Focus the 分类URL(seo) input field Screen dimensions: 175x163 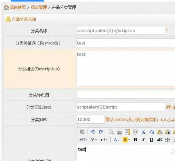point(121,107)
